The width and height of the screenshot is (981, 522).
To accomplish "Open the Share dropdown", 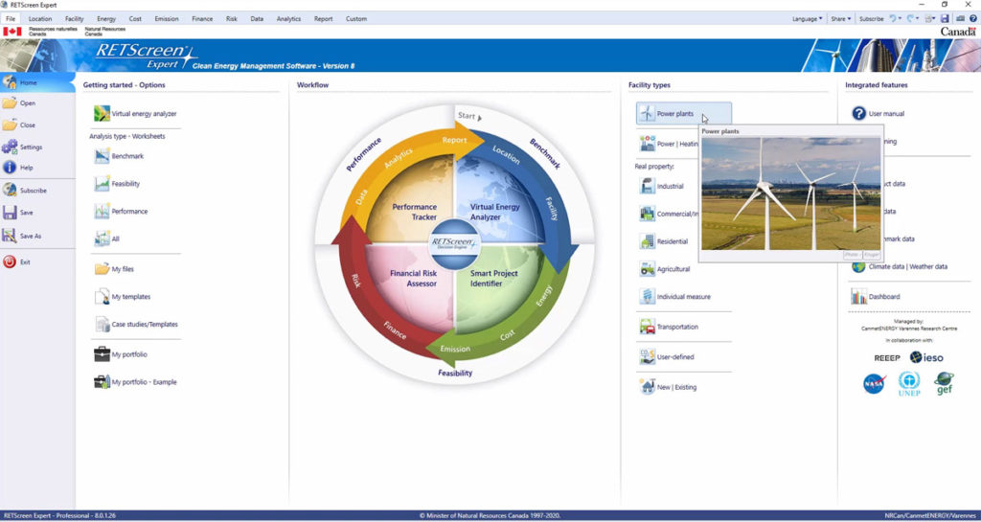I will [x=840, y=19].
